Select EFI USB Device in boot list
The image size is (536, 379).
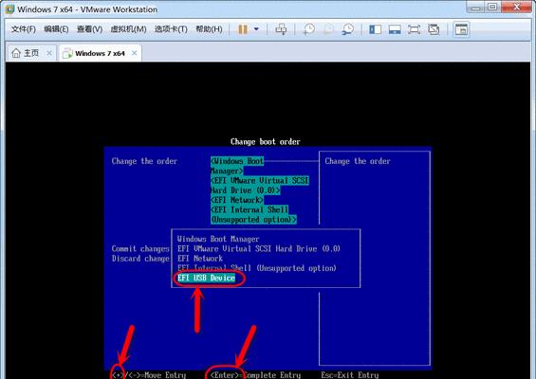[x=206, y=278]
